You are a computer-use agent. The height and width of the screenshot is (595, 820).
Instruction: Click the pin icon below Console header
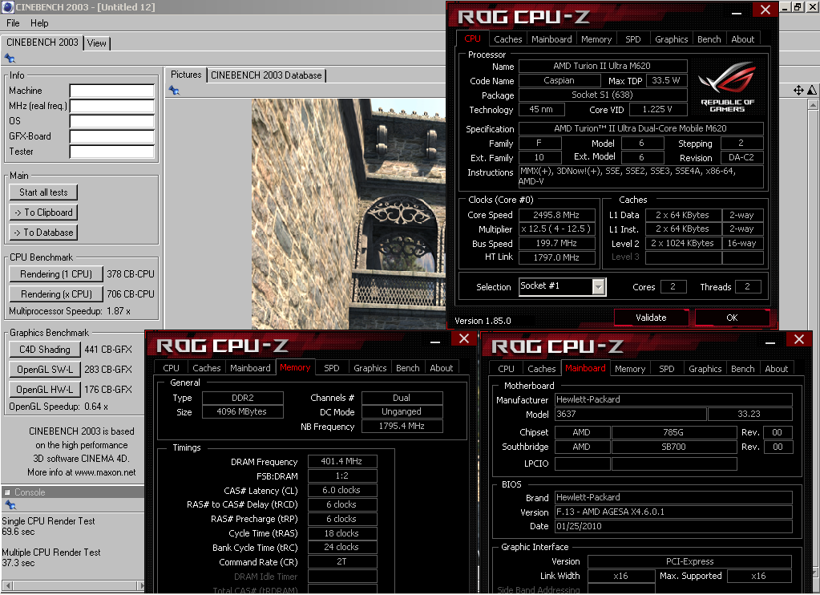point(10,505)
